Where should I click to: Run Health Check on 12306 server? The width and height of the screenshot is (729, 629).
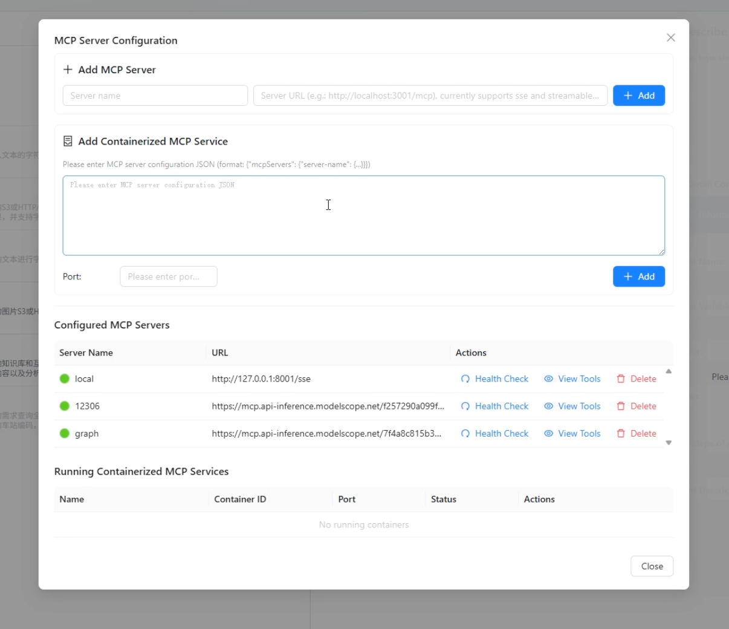pyautogui.click(x=494, y=406)
